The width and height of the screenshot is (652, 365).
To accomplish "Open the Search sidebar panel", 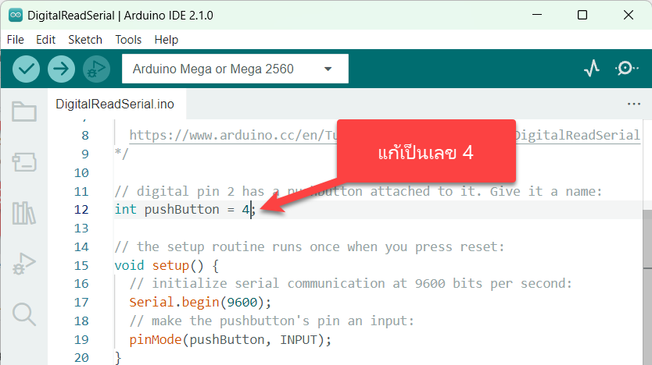I will pyautogui.click(x=24, y=314).
